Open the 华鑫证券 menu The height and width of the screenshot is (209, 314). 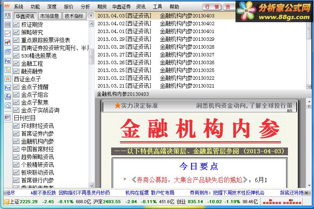[x=121, y=7]
